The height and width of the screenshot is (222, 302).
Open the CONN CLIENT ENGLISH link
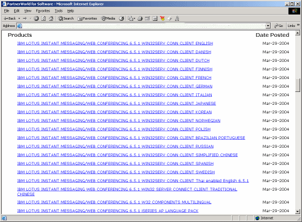tap(115, 44)
